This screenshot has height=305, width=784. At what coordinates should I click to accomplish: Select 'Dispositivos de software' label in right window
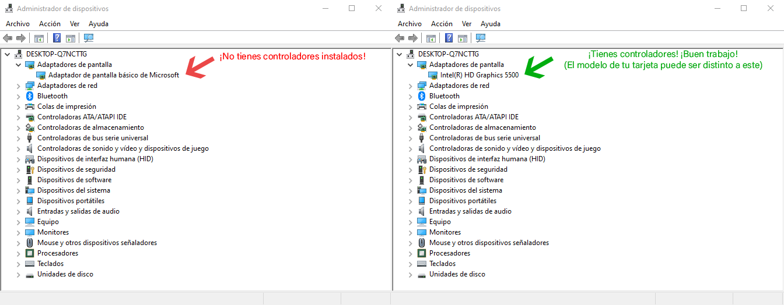(x=467, y=180)
